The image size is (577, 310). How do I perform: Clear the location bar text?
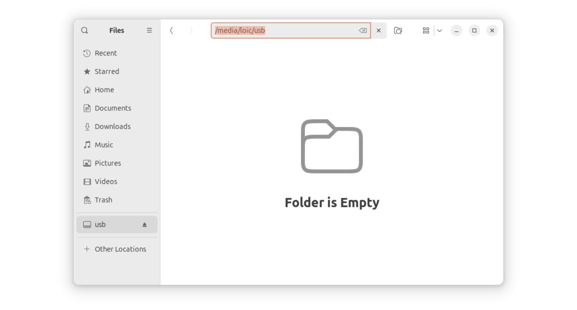[362, 31]
